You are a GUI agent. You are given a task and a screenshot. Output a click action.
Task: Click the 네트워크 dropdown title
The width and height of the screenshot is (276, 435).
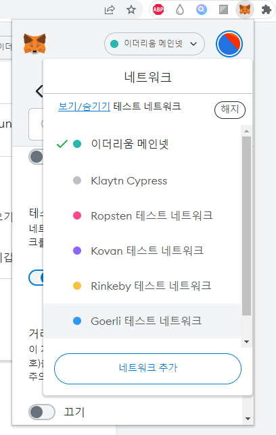click(x=148, y=77)
